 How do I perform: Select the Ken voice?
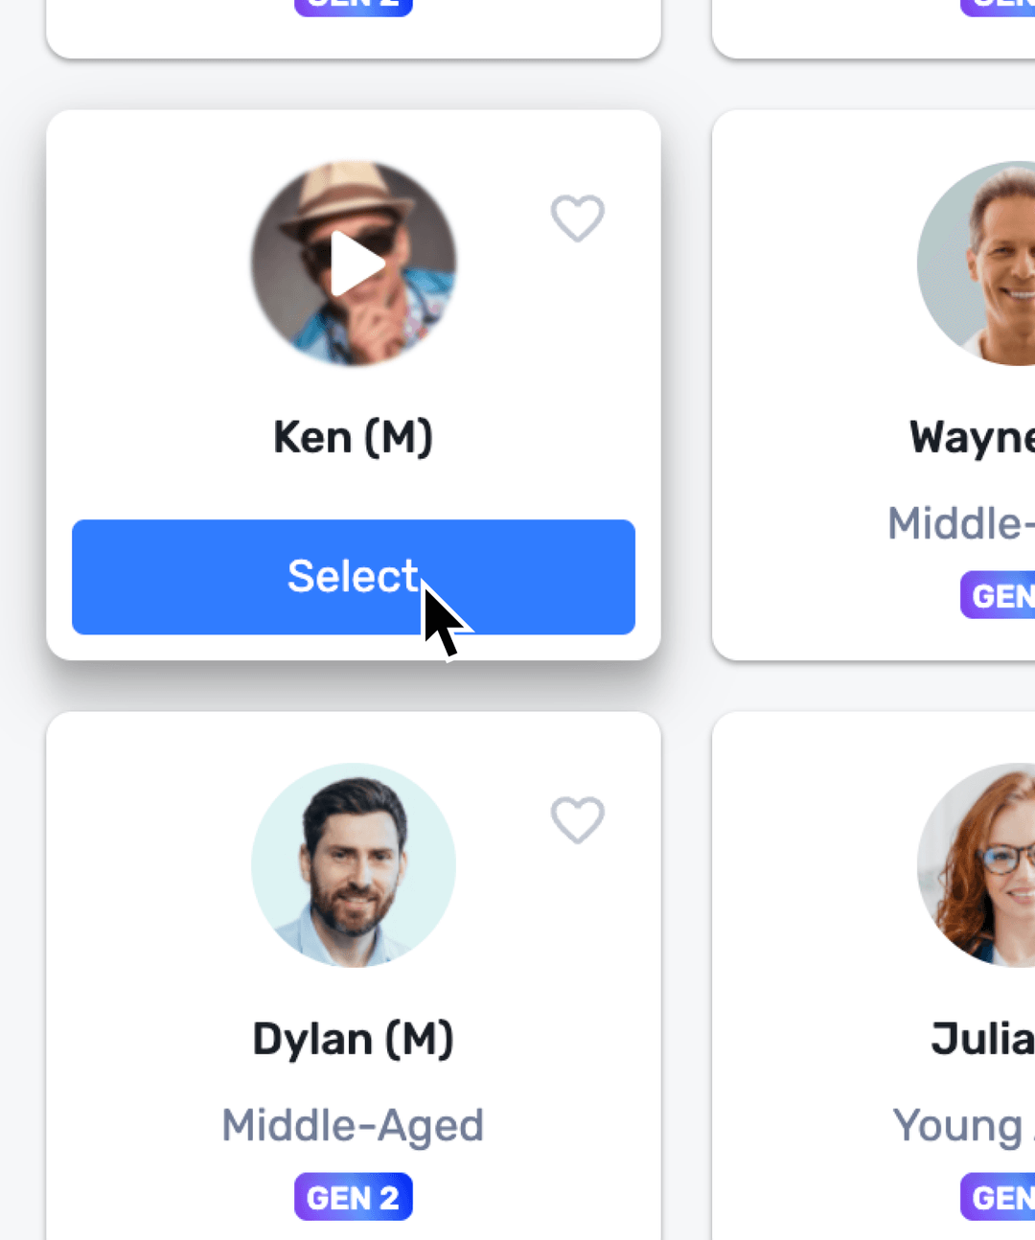(x=354, y=576)
